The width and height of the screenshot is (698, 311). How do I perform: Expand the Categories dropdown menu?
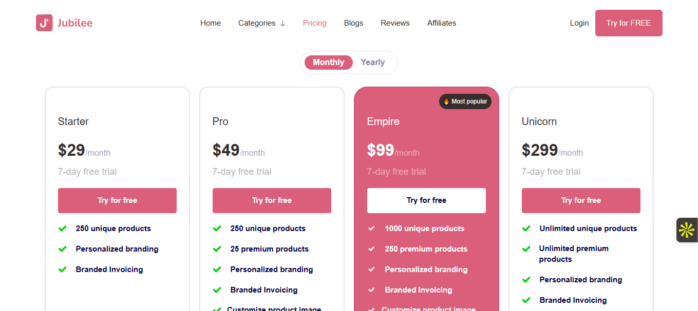click(x=261, y=23)
